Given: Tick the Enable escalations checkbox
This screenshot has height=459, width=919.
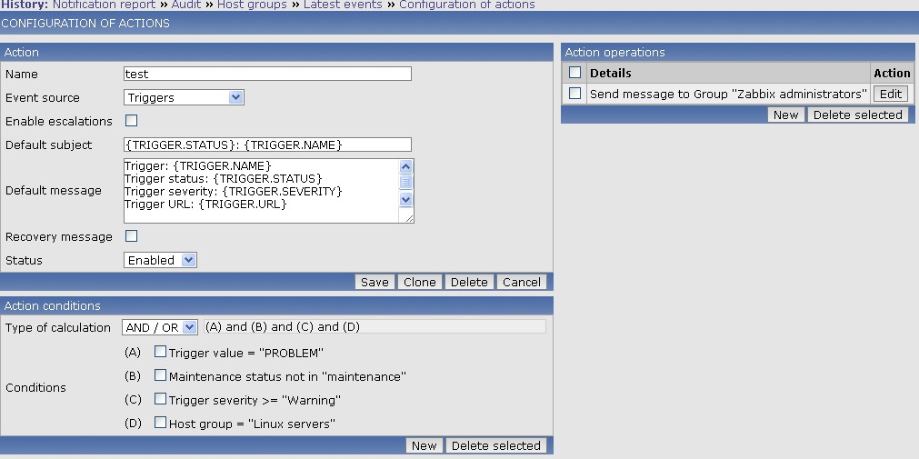Looking at the screenshot, I should coord(131,121).
